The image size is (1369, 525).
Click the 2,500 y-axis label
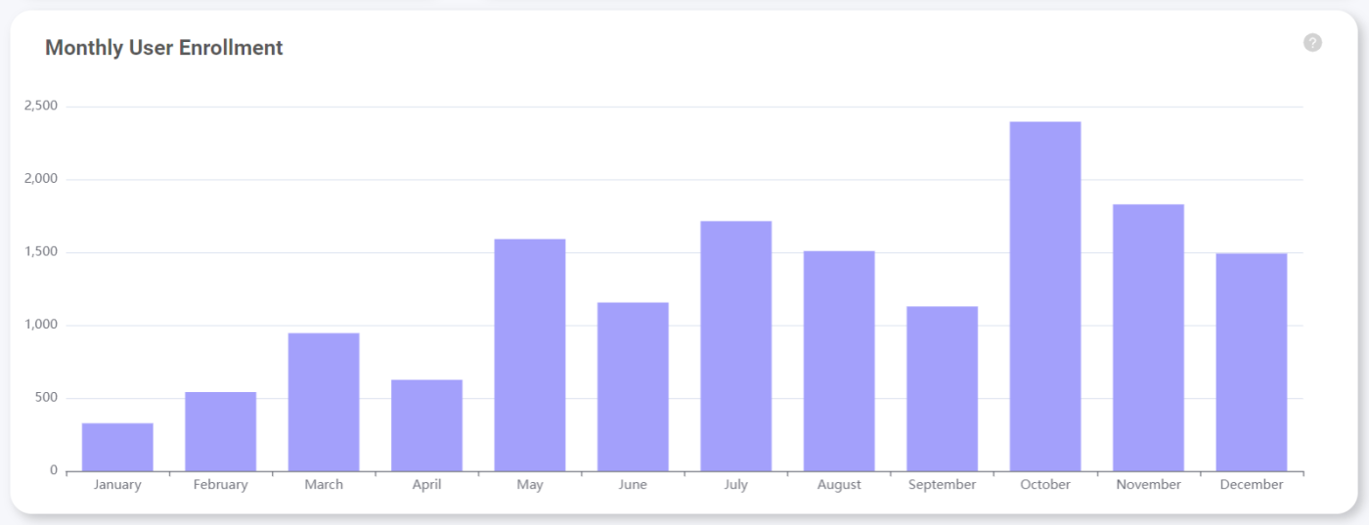pos(41,106)
